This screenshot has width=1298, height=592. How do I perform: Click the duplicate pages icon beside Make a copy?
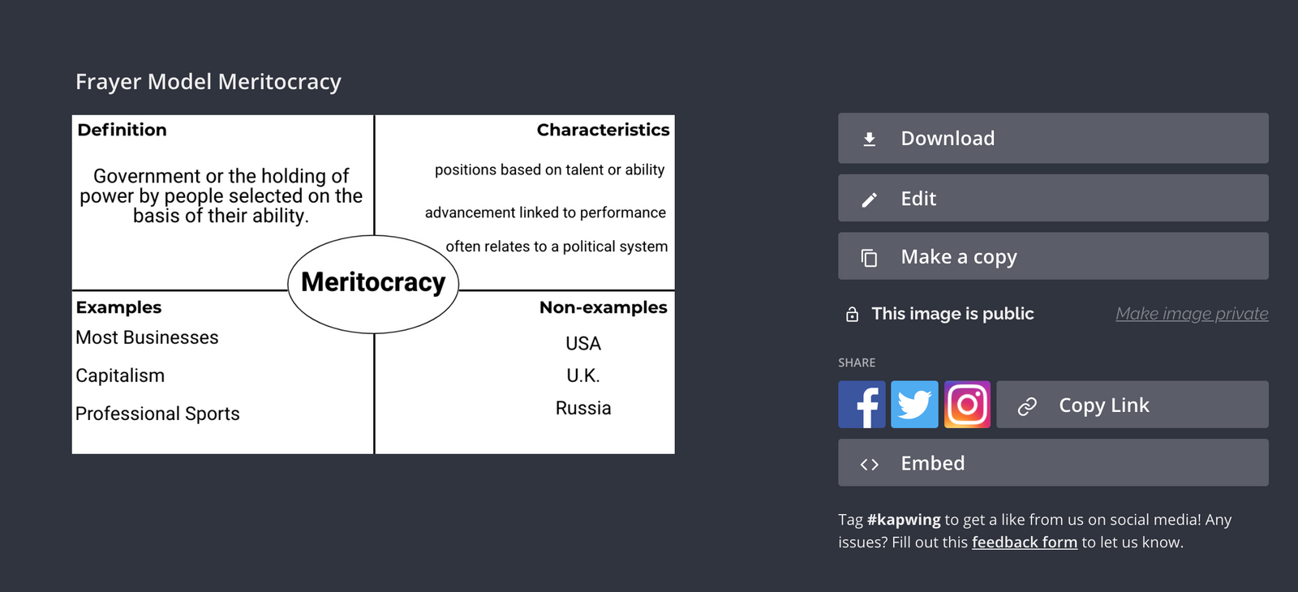pyautogui.click(x=869, y=256)
